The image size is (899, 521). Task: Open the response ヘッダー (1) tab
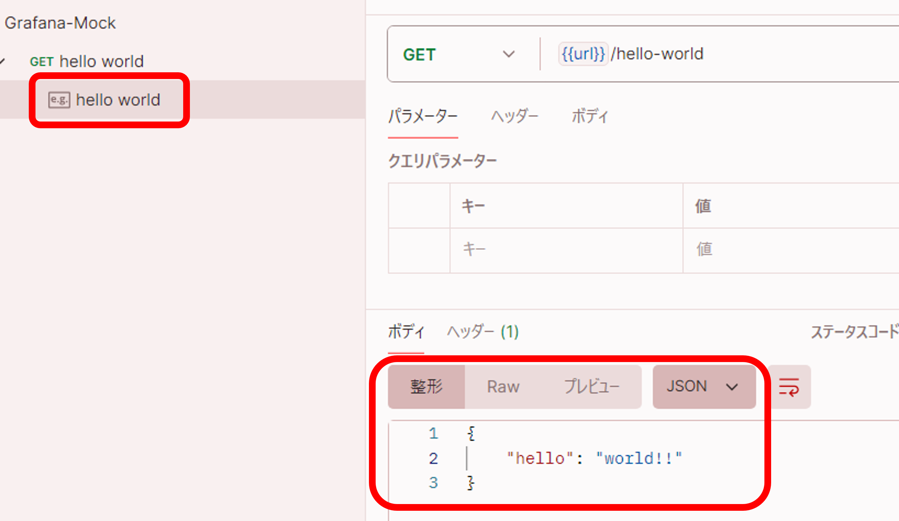coord(483,332)
